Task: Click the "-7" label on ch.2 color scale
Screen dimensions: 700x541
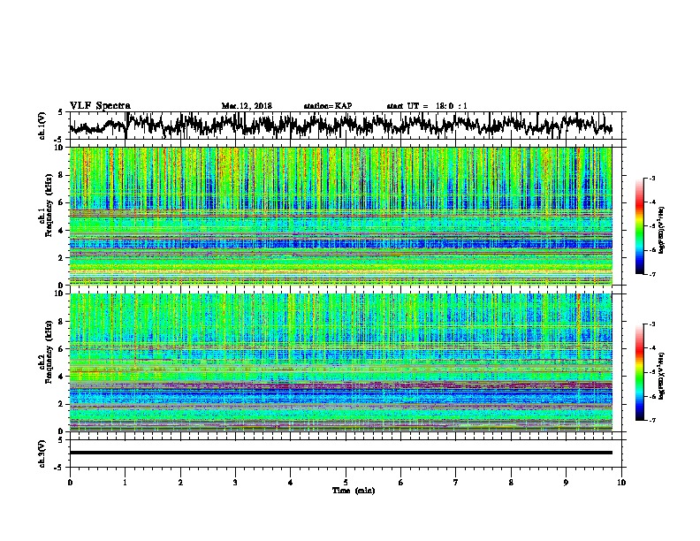Action: [x=651, y=420]
